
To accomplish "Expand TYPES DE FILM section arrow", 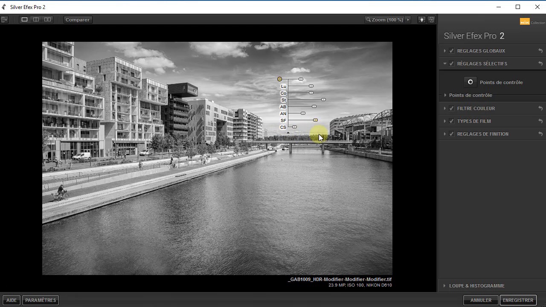I will pos(445,121).
